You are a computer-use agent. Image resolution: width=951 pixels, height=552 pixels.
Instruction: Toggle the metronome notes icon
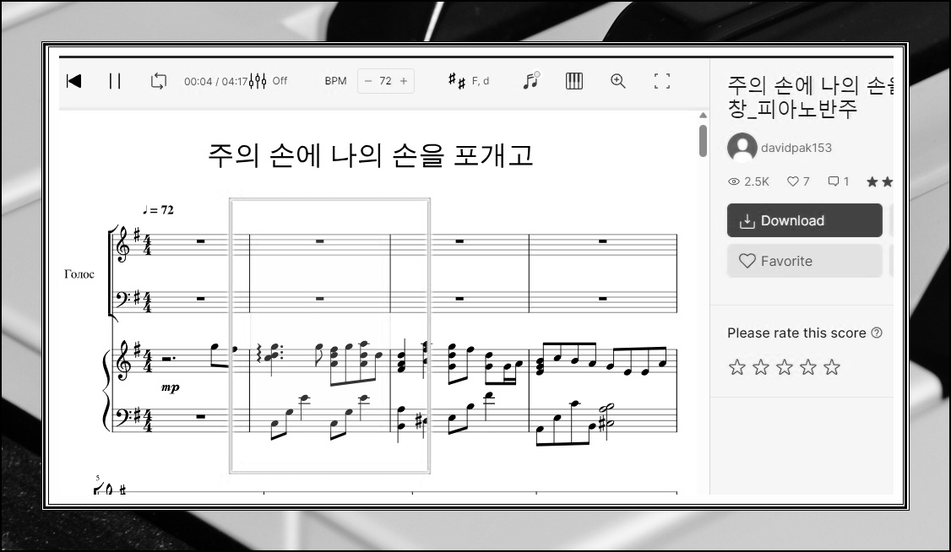pos(531,80)
